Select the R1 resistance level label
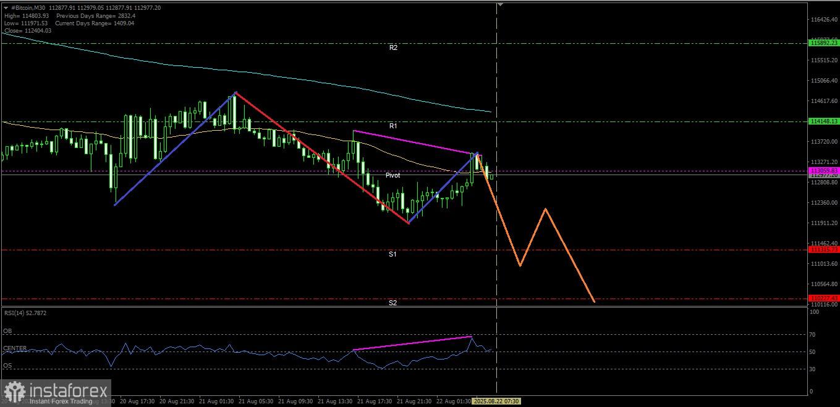Image resolution: width=840 pixels, height=407 pixels. point(393,126)
